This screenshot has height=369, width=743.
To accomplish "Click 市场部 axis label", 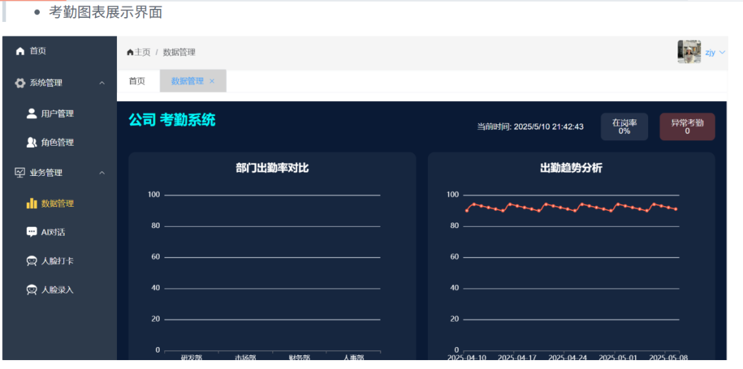I will [x=246, y=357].
